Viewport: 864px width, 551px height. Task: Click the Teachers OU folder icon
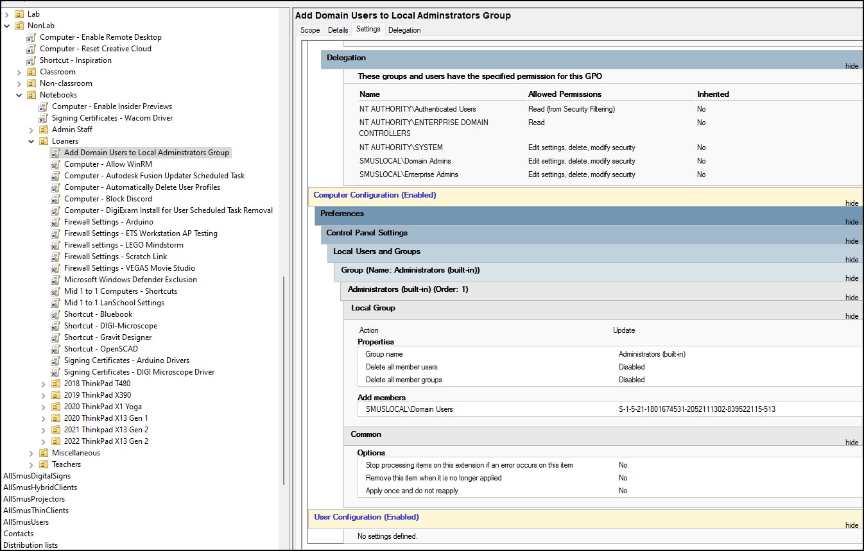pyautogui.click(x=44, y=464)
